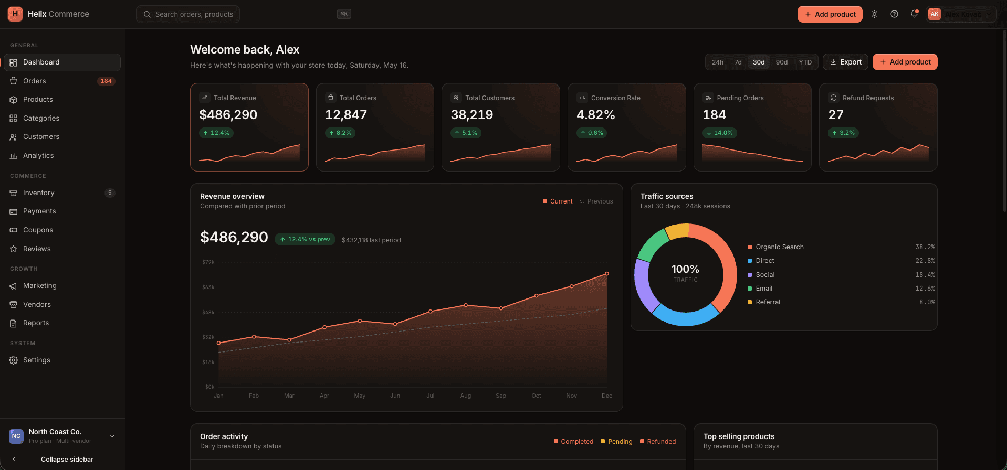
Task: Click the Orders 184 count badge
Action: [106, 81]
